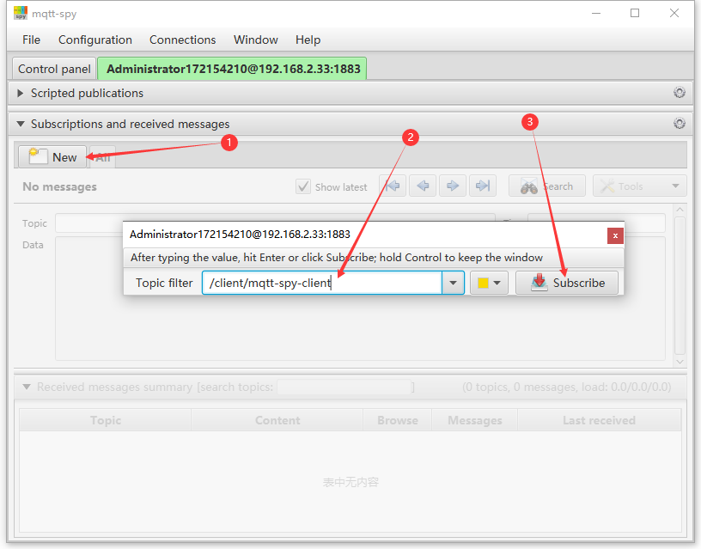701x549 pixels.
Task: Go to the previous message
Action: tap(423, 186)
